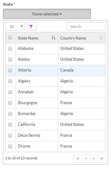
Task: Tick the Alabama row checkbox
Action: click(10, 49)
